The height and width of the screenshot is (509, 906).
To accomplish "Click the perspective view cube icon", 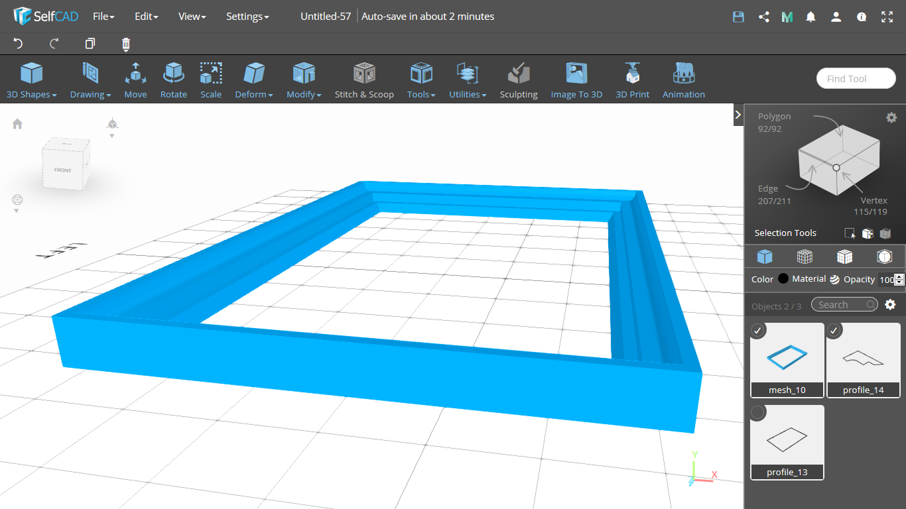I will pyautogui.click(x=112, y=123).
